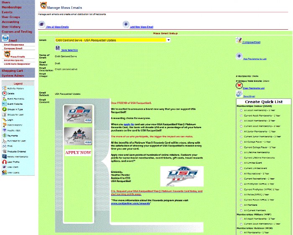Open Courses and Testing sidebar menu
The image size is (293, 235).
pyautogui.click(x=17, y=32)
